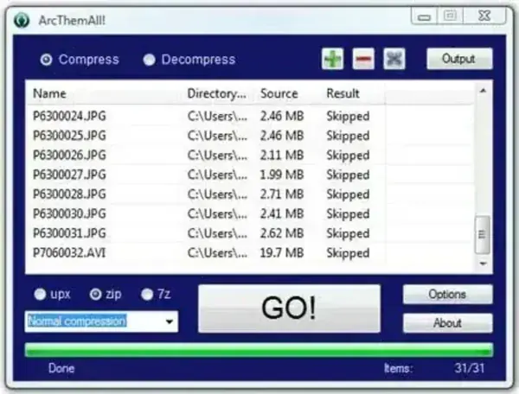Open the Options button
Viewport: 519px width, 394px height.
447,294
